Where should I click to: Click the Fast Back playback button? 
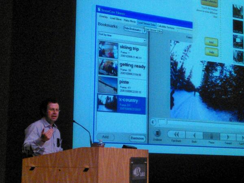(176, 135)
